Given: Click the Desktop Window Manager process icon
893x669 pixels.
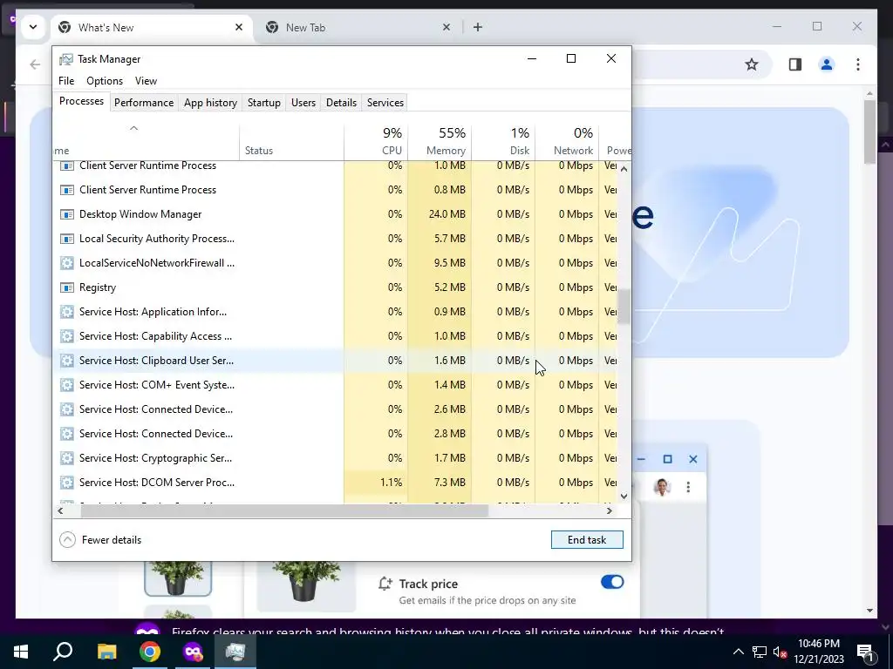Looking at the screenshot, I should coord(67,214).
